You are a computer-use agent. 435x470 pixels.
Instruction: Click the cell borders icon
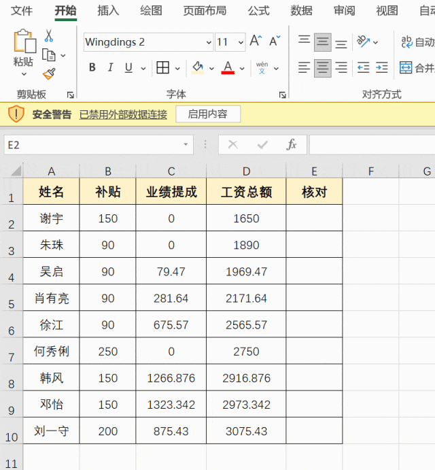coord(163,68)
